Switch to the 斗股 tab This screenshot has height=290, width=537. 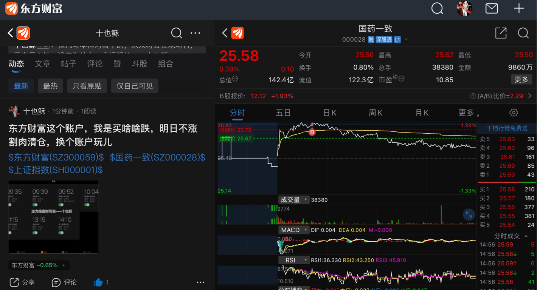(140, 64)
